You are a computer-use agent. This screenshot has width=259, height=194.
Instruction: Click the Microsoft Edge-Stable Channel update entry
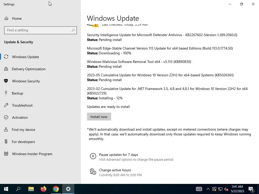coord(160,48)
